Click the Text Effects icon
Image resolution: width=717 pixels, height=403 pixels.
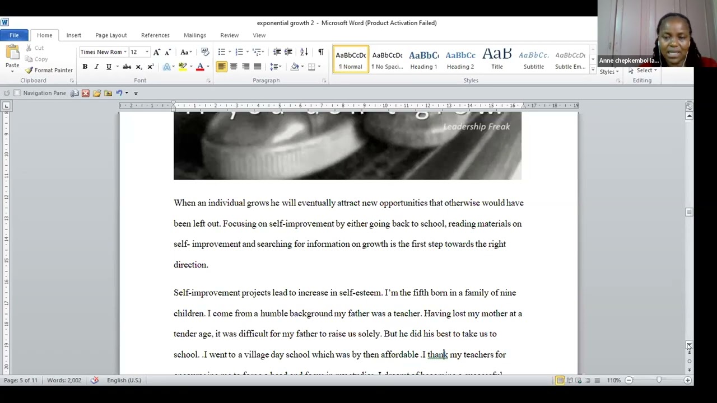pos(166,67)
